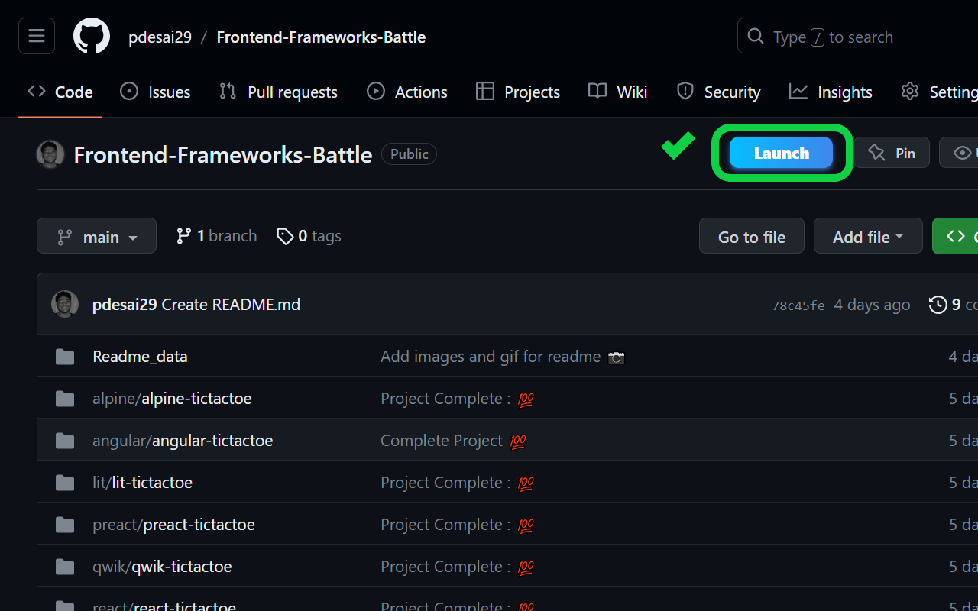Click the preact-tictactoe folder icon
Viewport: 978px width, 611px height.
pos(65,525)
